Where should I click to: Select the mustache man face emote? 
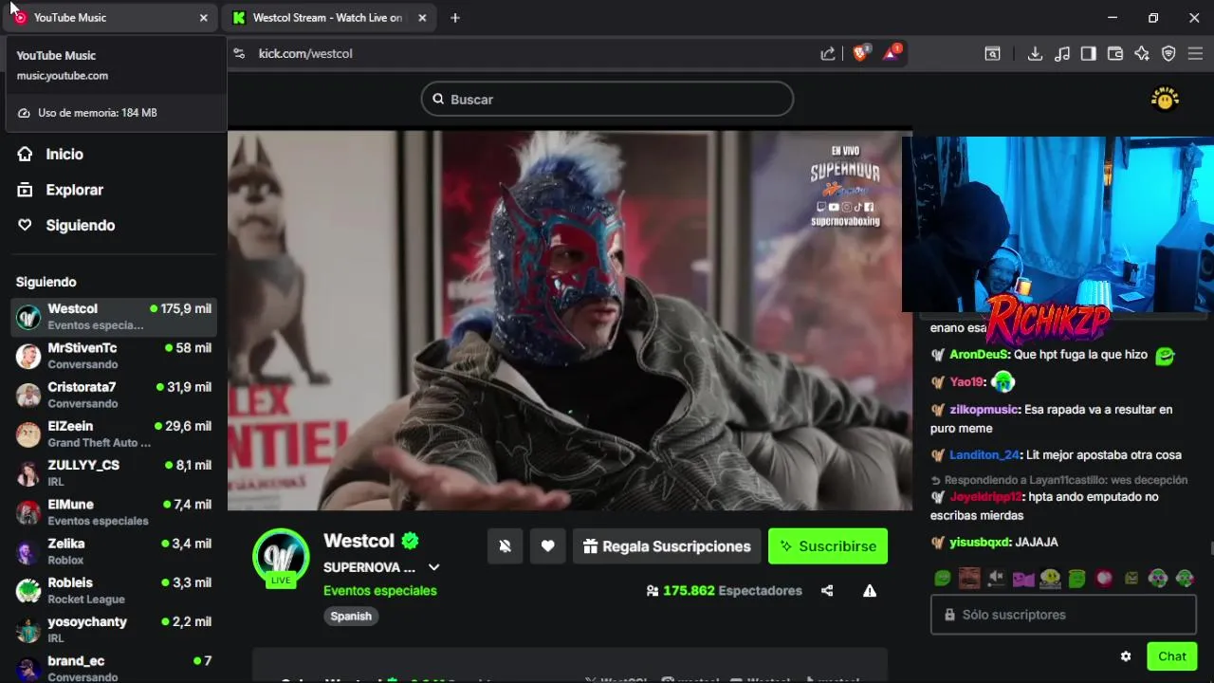tap(968, 578)
